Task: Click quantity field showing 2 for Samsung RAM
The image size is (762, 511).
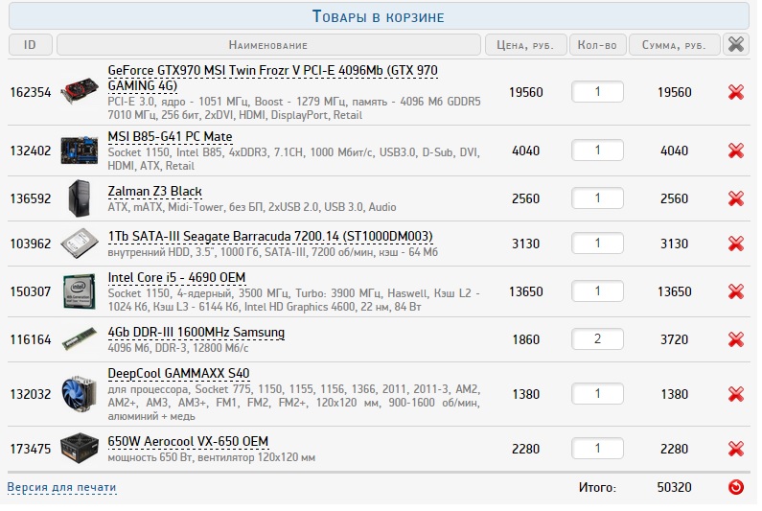Action: [x=597, y=339]
